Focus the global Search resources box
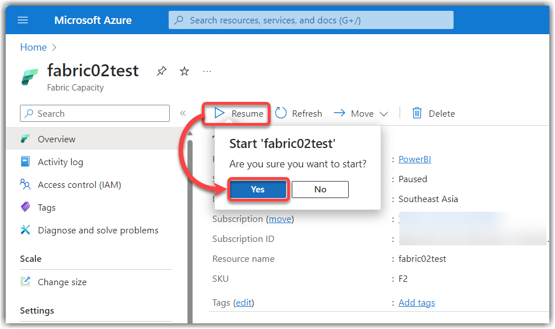The height and width of the screenshot is (329, 555). (x=311, y=20)
